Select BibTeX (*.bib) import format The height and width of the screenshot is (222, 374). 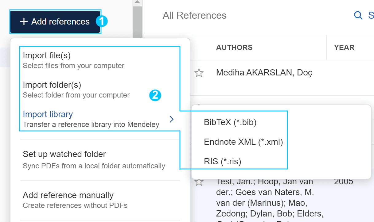[x=230, y=122]
